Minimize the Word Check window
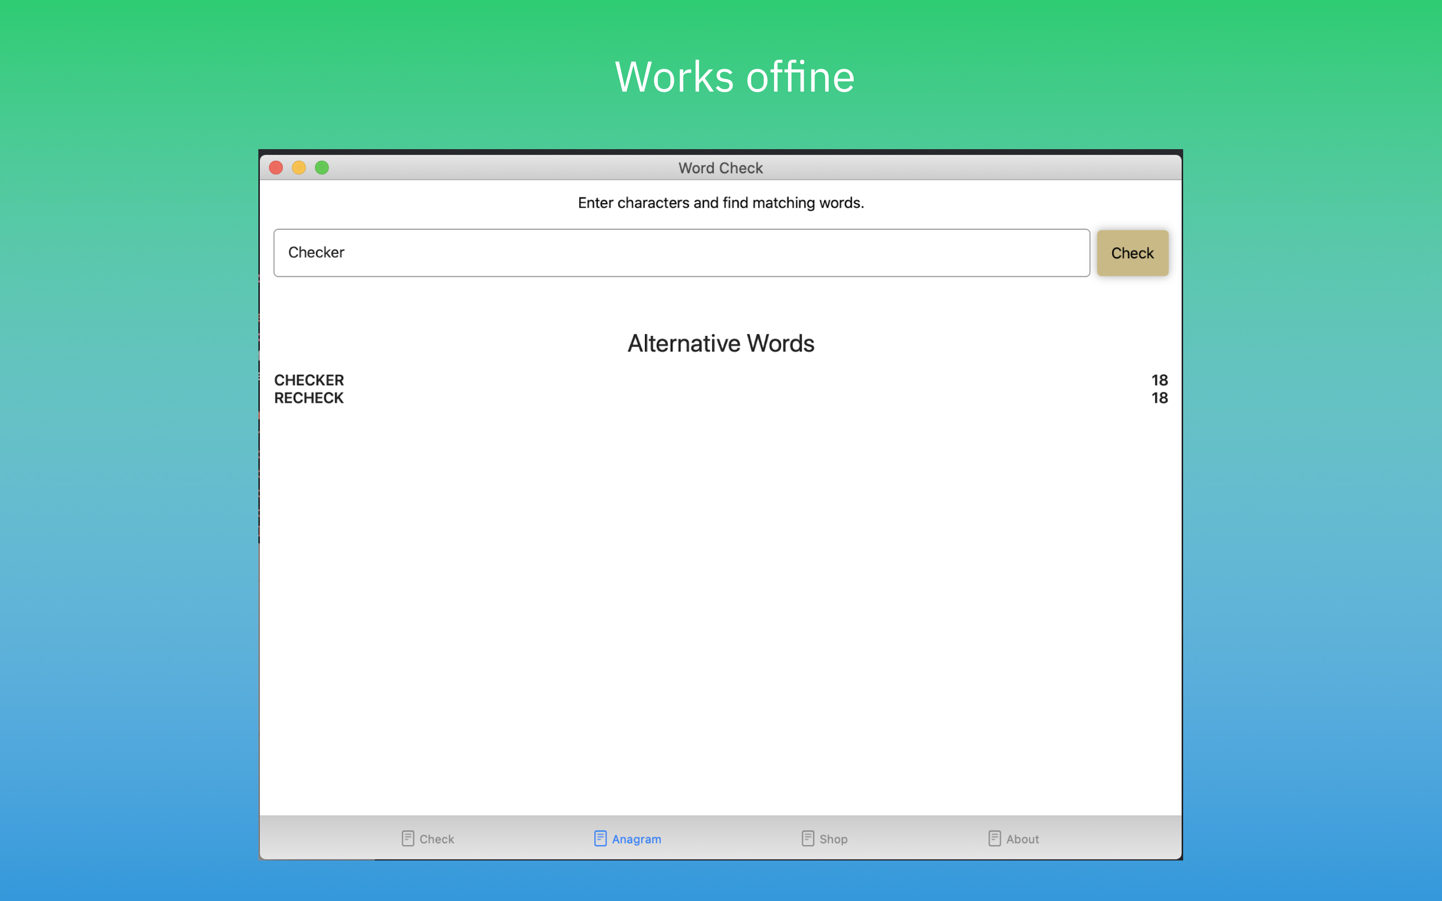 298,168
